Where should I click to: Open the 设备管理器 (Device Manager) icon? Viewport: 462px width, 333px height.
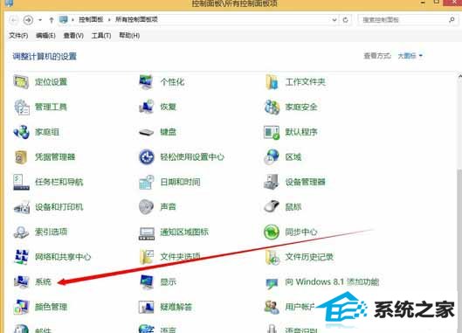[272, 182]
